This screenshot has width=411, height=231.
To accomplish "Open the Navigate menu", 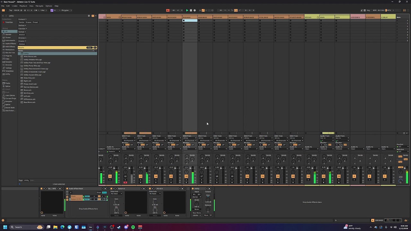I will [x=39, y=6].
